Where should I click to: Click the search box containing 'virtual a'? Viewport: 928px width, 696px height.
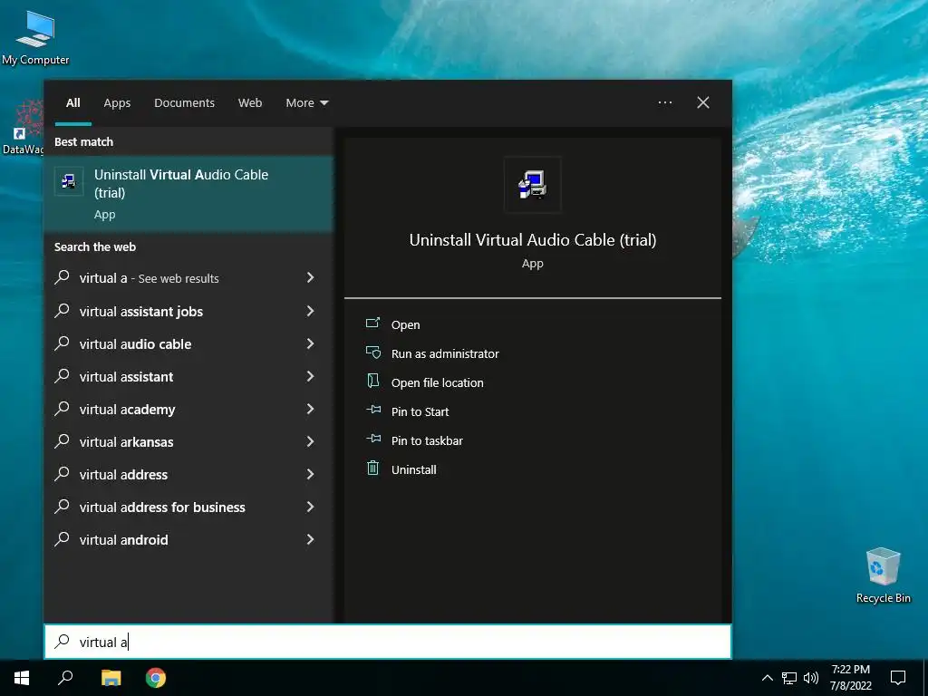point(388,642)
